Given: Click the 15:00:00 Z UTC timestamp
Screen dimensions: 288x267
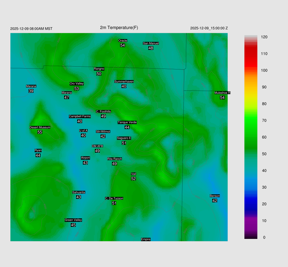Looking at the screenshot, I should point(219,28).
